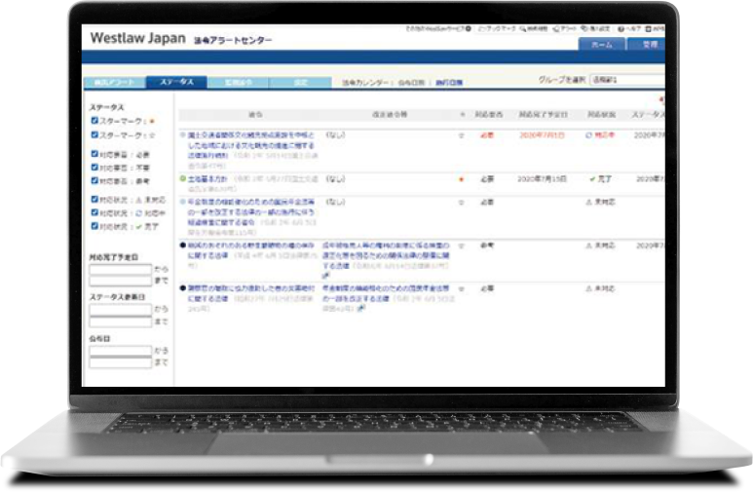Switch to the ステータス tab

[x=176, y=82]
